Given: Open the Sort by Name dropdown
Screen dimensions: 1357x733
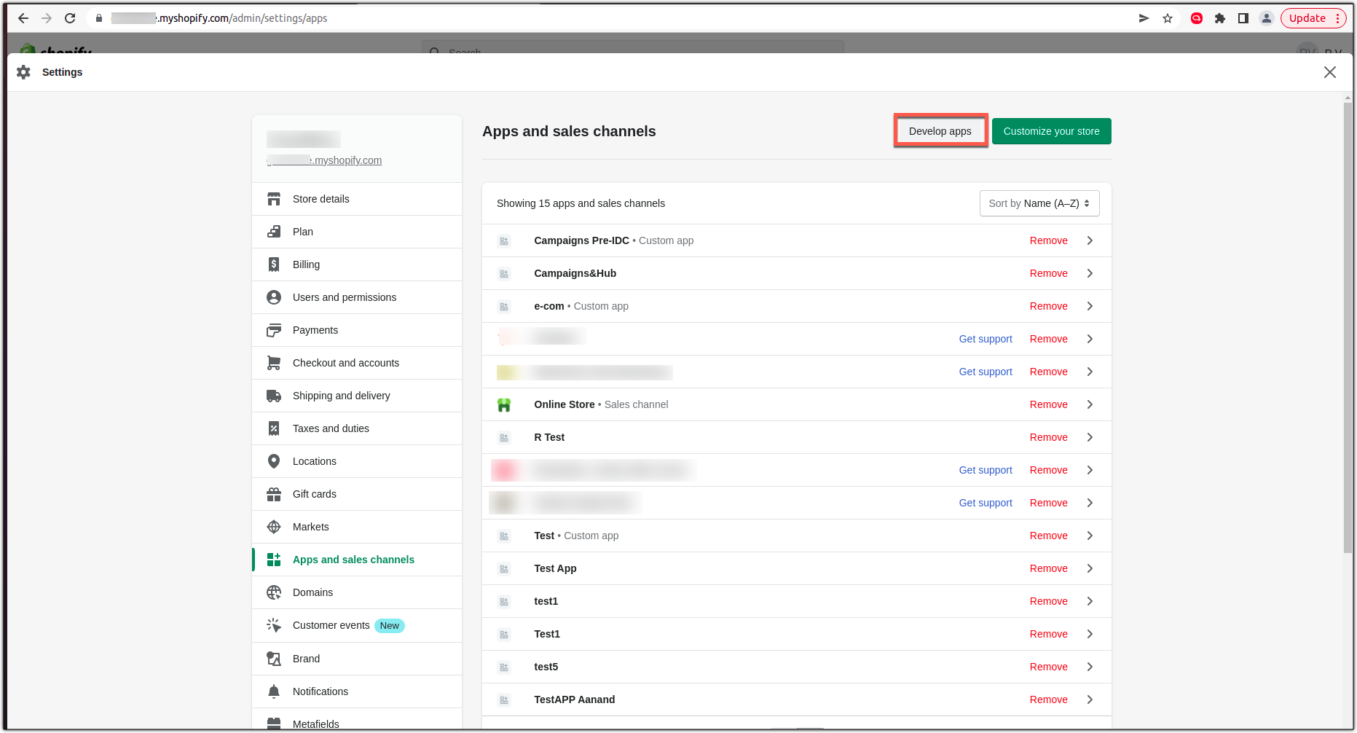Looking at the screenshot, I should click(1039, 203).
